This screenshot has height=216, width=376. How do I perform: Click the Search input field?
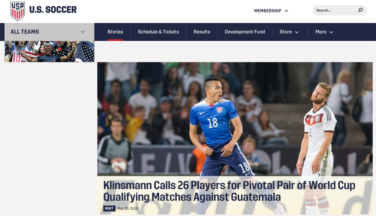click(x=336, y=10)
